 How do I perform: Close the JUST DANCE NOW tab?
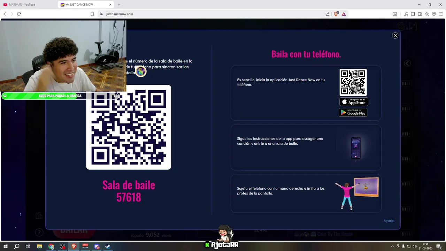coord(110,5)
